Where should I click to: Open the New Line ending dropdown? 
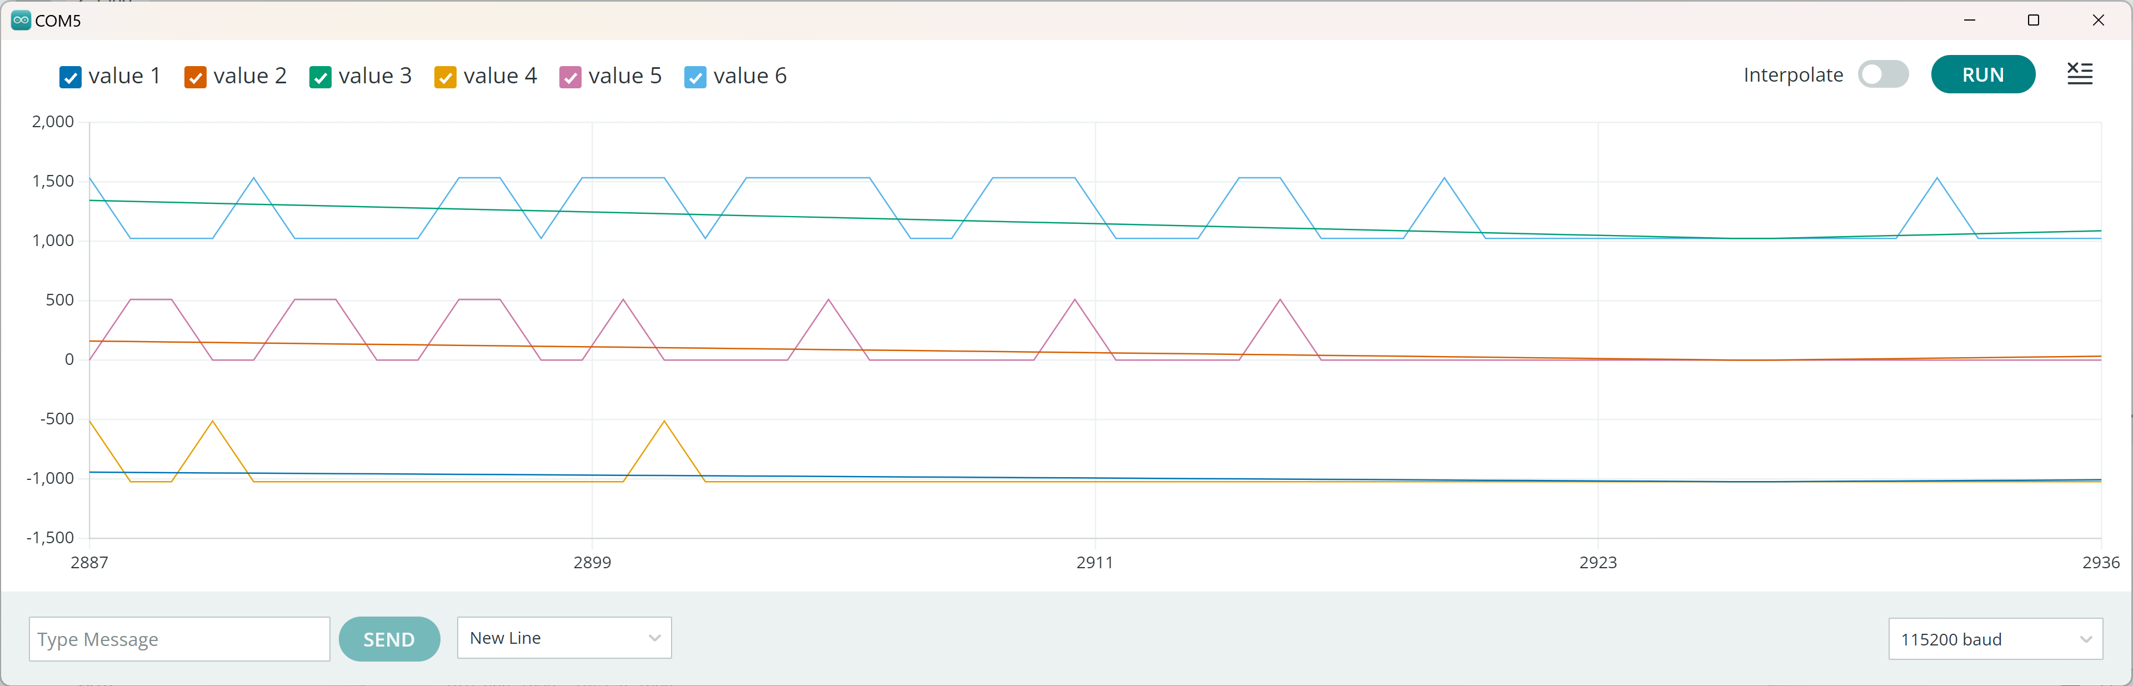click(564, 638)
